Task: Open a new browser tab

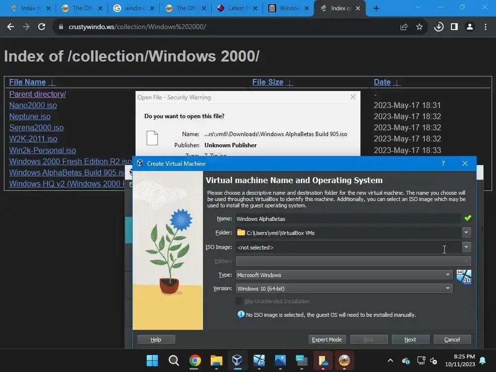Action: 376,8
